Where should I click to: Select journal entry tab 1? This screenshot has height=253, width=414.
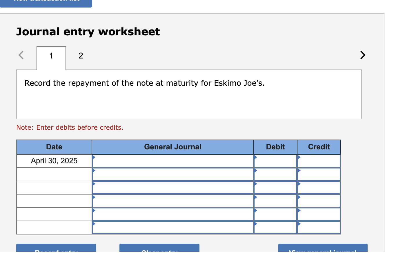[x=51, y=56]
